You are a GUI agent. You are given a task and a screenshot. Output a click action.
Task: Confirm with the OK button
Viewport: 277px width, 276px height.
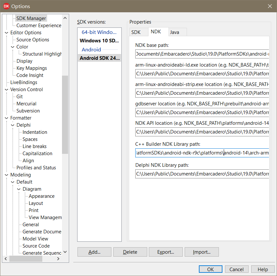tap(210, 269)
